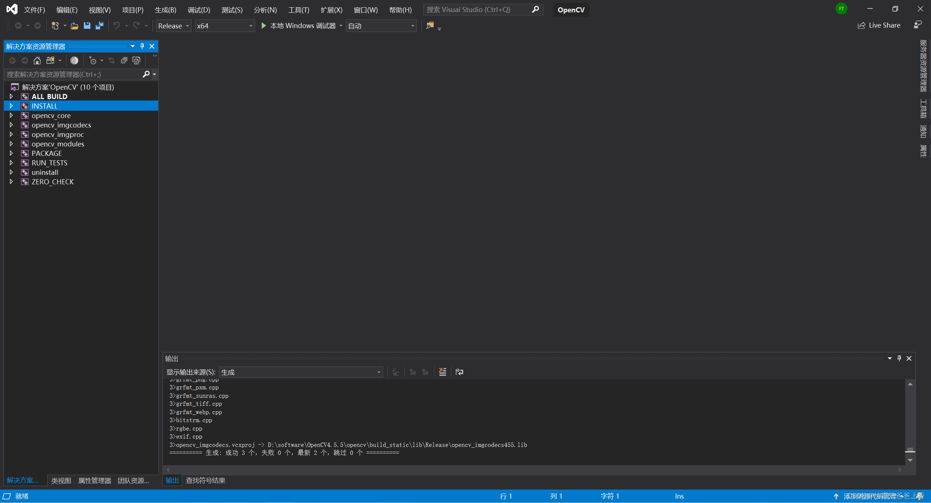Collapse all in Solution Explorer
Screen dimensions: 931x503
tap(124, 60)
